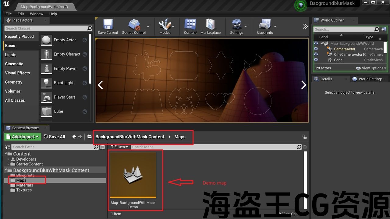Open View Options in World Outliner
Viewport: 390px width, 219px height.
click(371, 68)
